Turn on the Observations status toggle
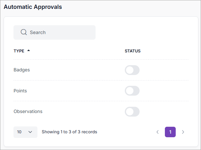201x150 pixels. 132,111
